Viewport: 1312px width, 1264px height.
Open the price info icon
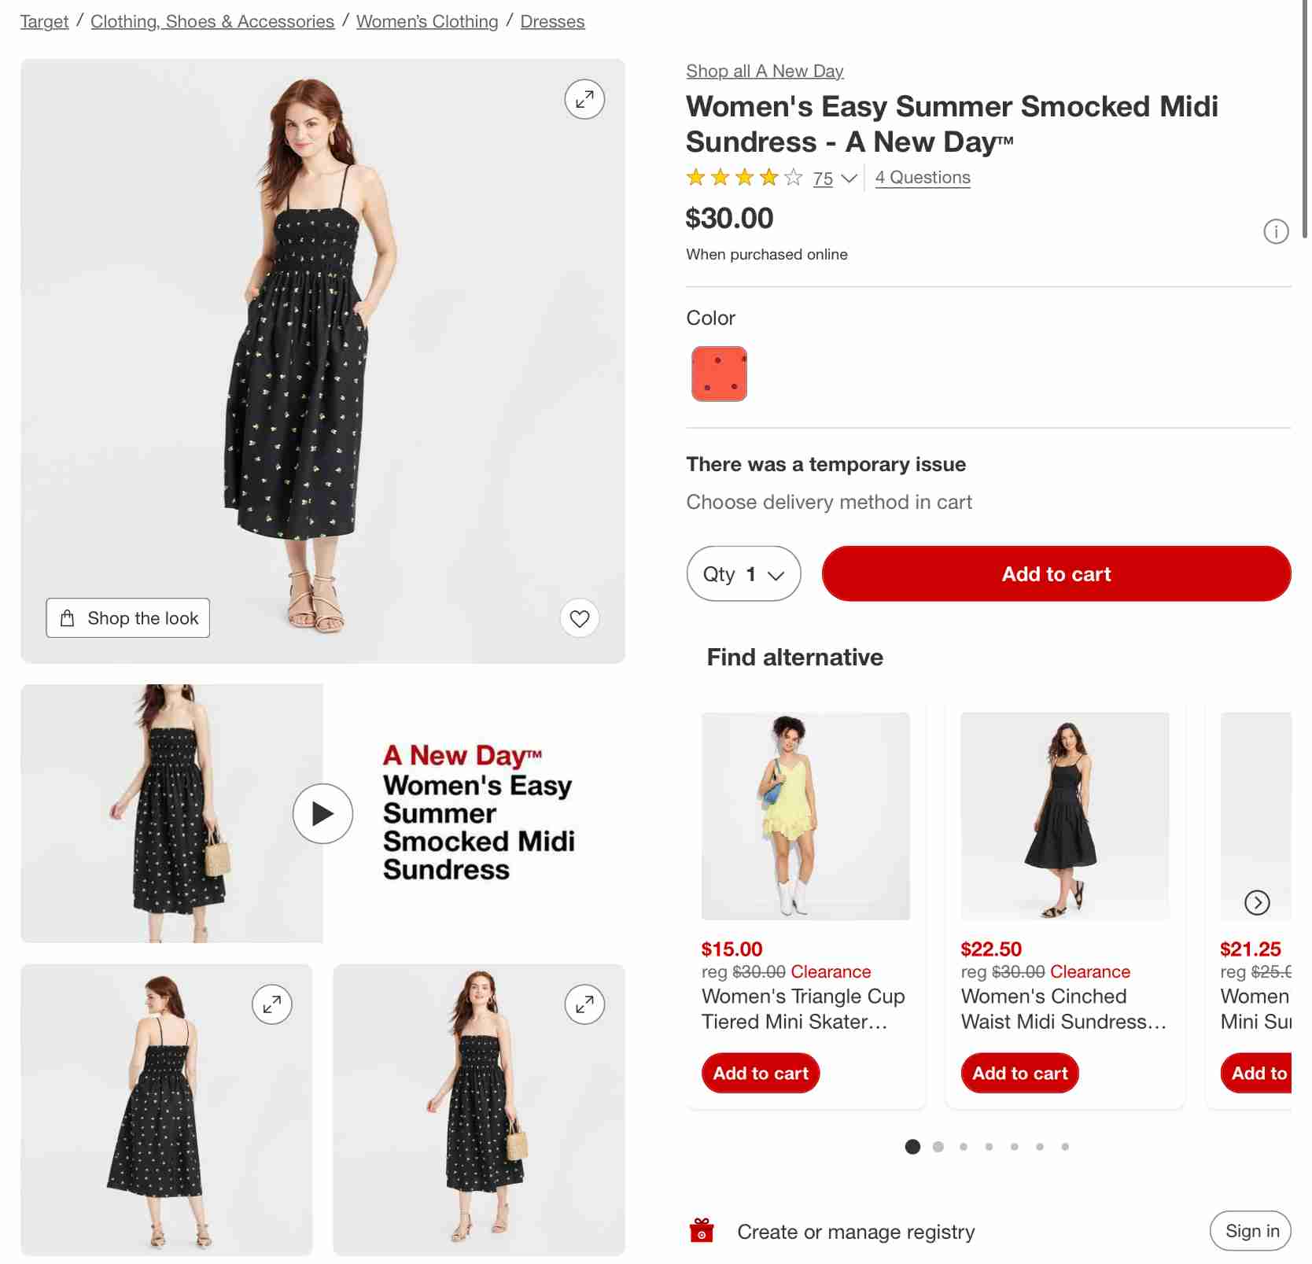[x=1276, y=231]
